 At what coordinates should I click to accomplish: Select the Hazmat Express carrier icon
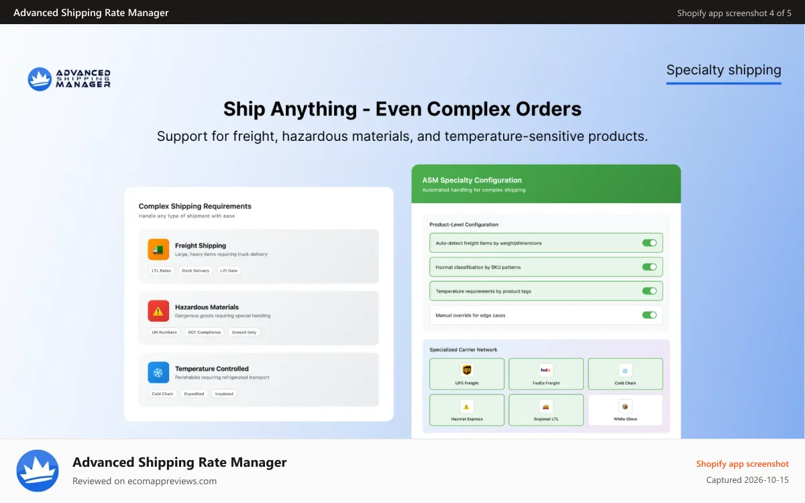click(467, 406)
